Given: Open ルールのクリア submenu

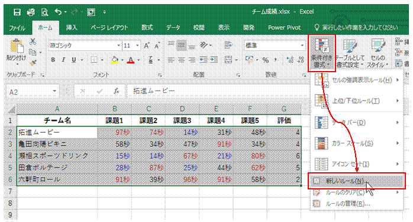Looking at the screenshot, I should [x=357, y=192].
